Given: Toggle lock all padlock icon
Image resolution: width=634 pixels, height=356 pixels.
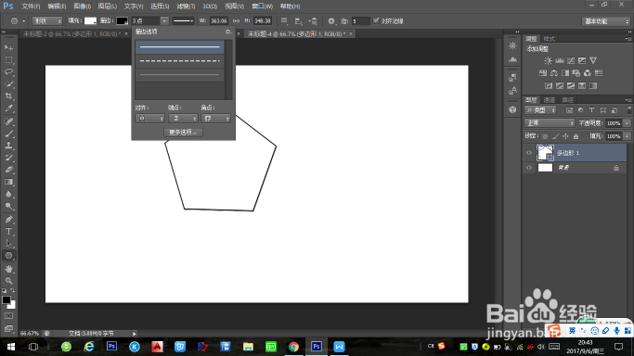Looking at the screenshot, I should coord(576,136).
